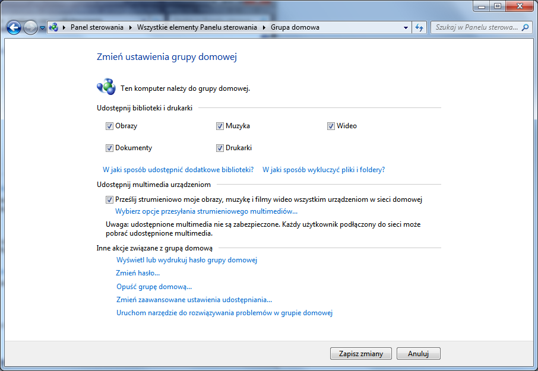Viewport: 538px width, 371px height.
Task: Click Opuść grupę domową link
Action: 154,287
